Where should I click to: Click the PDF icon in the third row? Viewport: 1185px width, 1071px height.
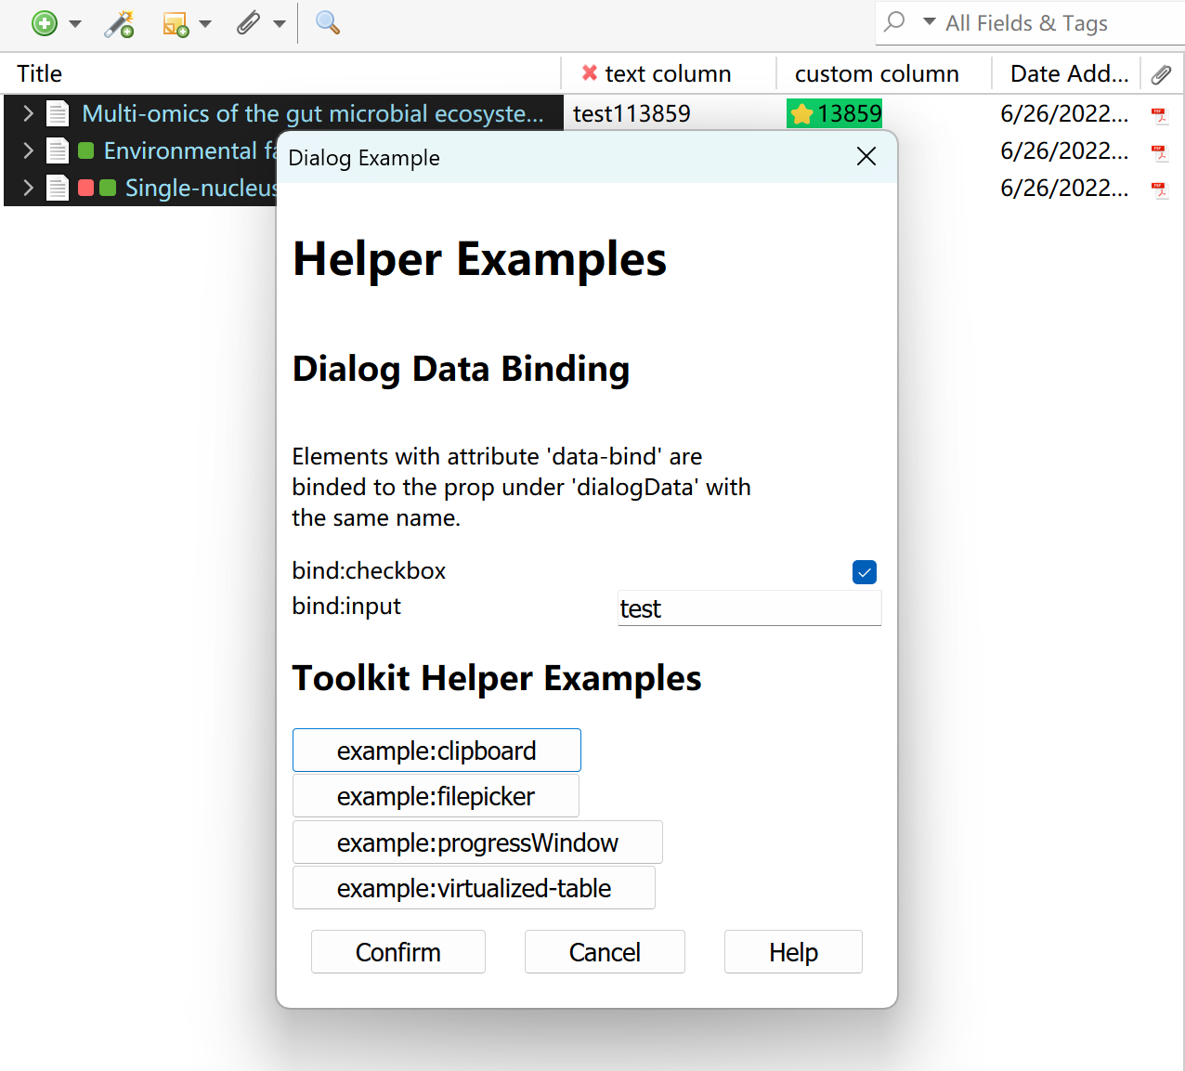pyautogui.click(x=1159, y=189)
